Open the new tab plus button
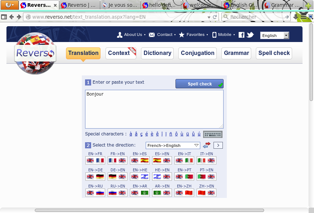 [308, 5]
